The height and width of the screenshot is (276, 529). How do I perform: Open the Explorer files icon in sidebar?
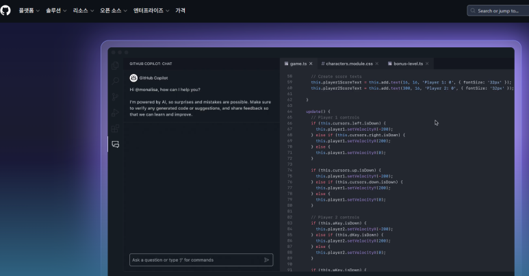[x=115, y=65]
